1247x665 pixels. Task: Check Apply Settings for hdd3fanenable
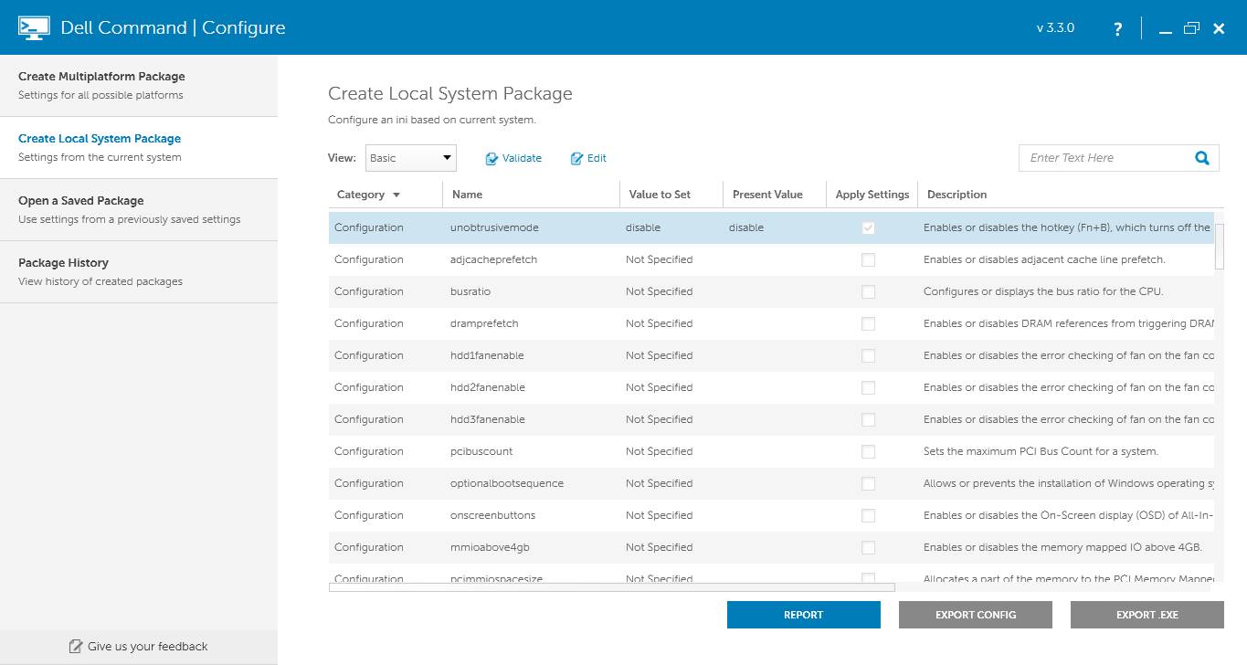pyautogui.click(x=868, y=419)
